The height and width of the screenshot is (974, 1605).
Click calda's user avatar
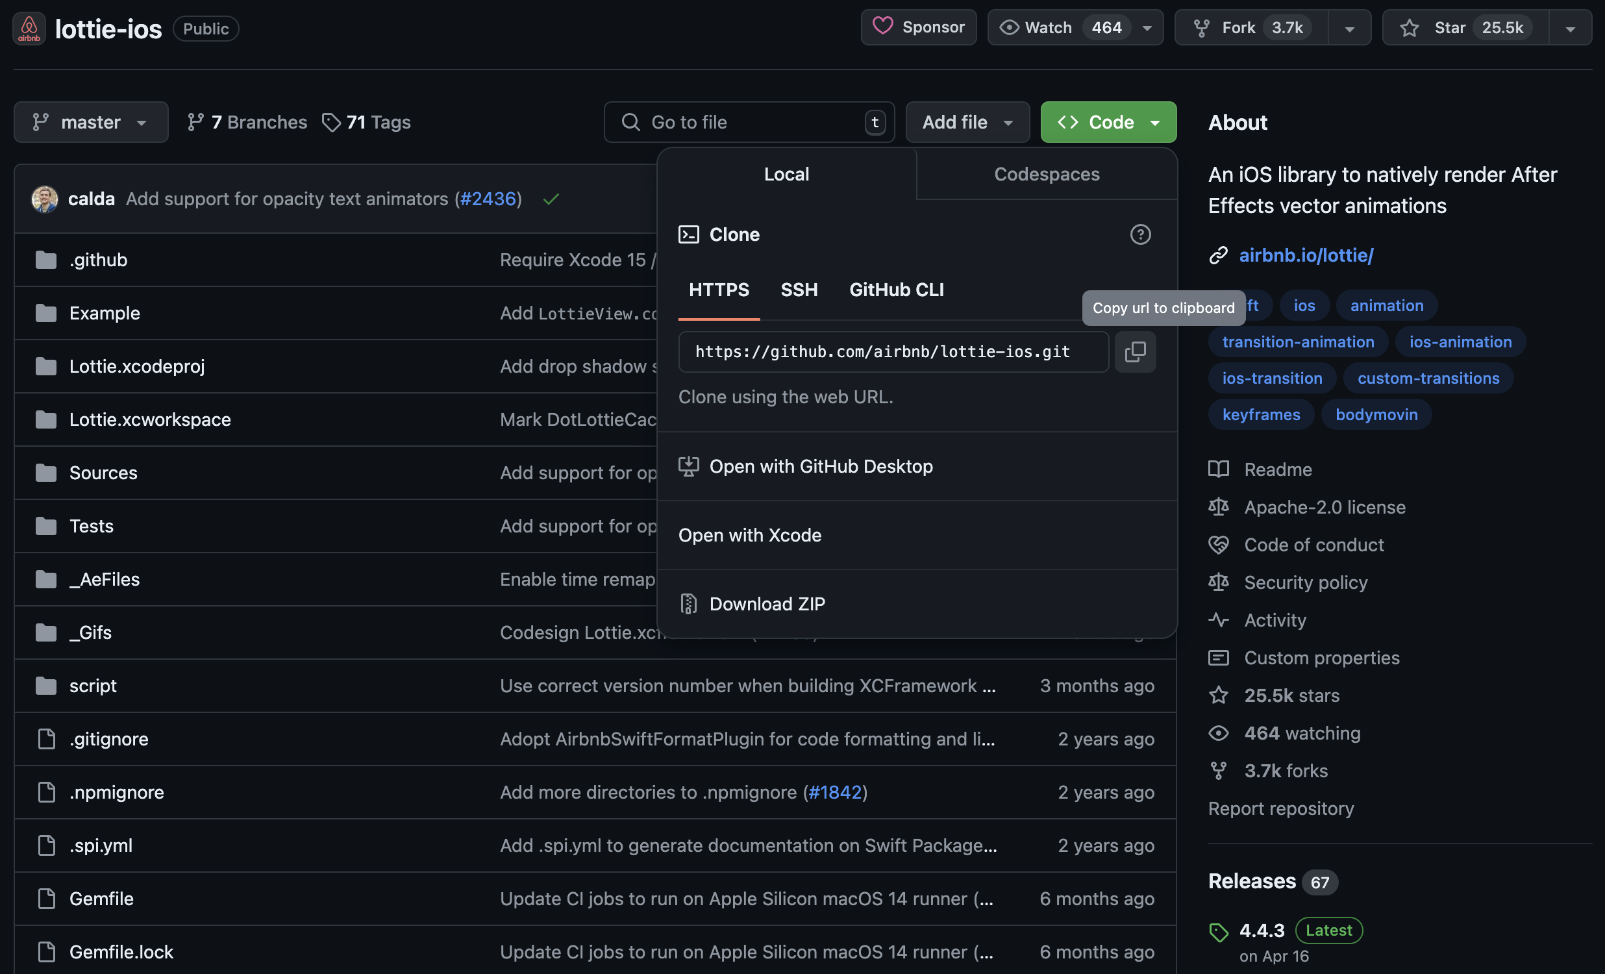pyautogui.click(x=44, y=199)
